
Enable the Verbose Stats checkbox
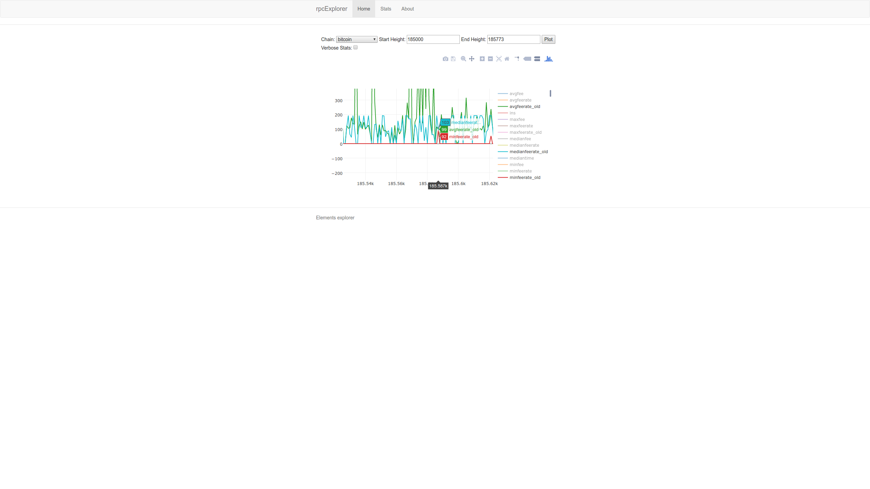coord(355,47)
